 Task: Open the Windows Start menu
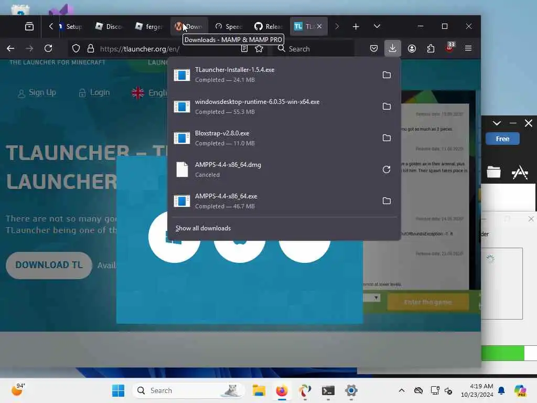click(x=118, y=390)
